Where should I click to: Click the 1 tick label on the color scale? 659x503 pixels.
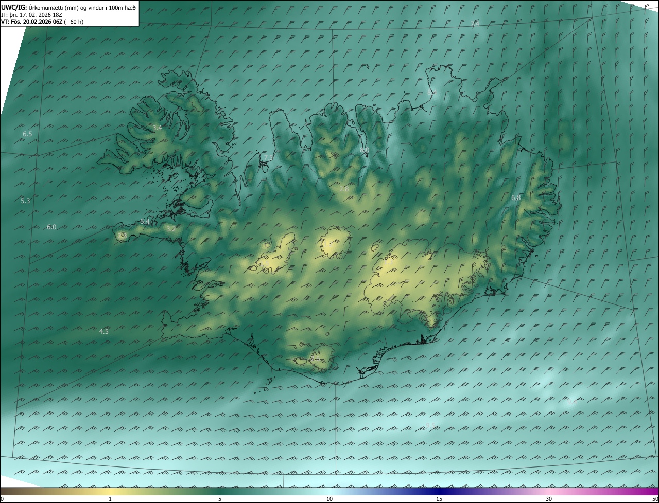pos(110,499)
